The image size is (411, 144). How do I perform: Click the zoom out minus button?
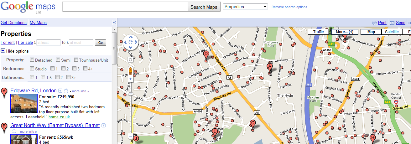click(x=131, y=136)
